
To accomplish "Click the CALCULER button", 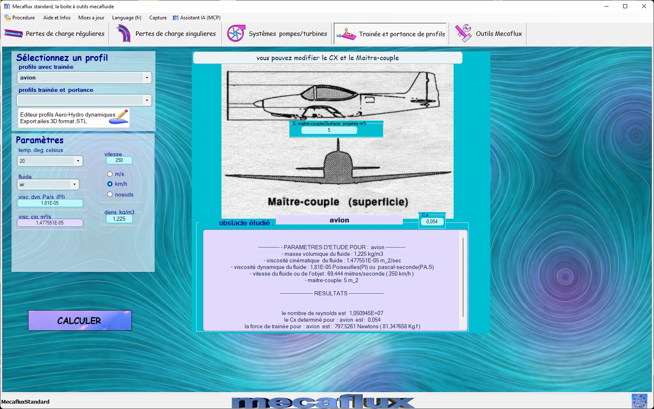I will point(80,320).
